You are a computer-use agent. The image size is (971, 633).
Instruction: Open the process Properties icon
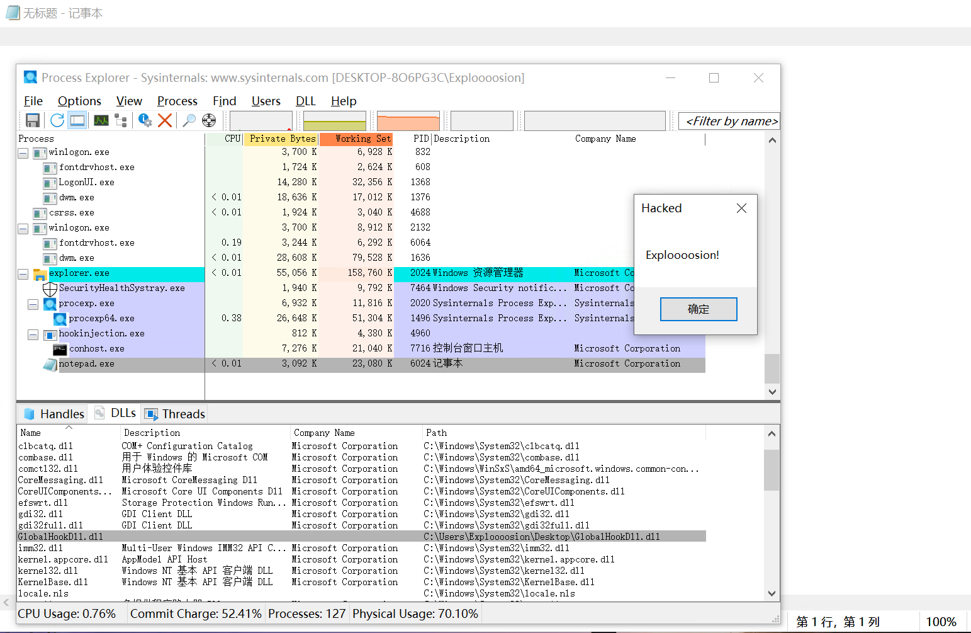[x=145, y=120]
